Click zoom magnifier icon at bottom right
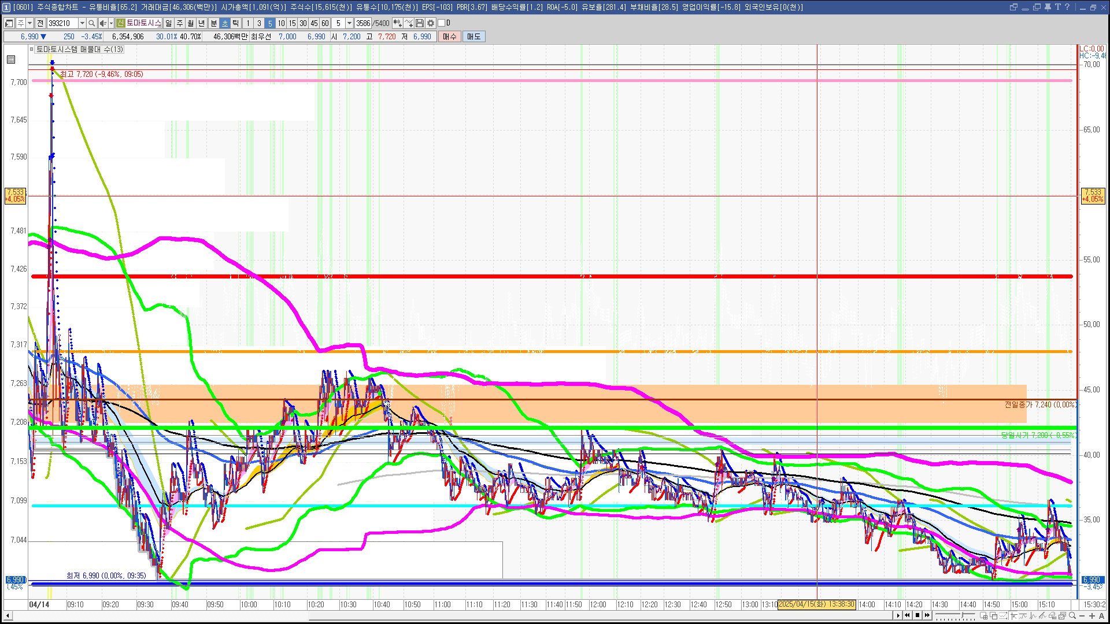The image size is (1110, 624). (1072, 616)
